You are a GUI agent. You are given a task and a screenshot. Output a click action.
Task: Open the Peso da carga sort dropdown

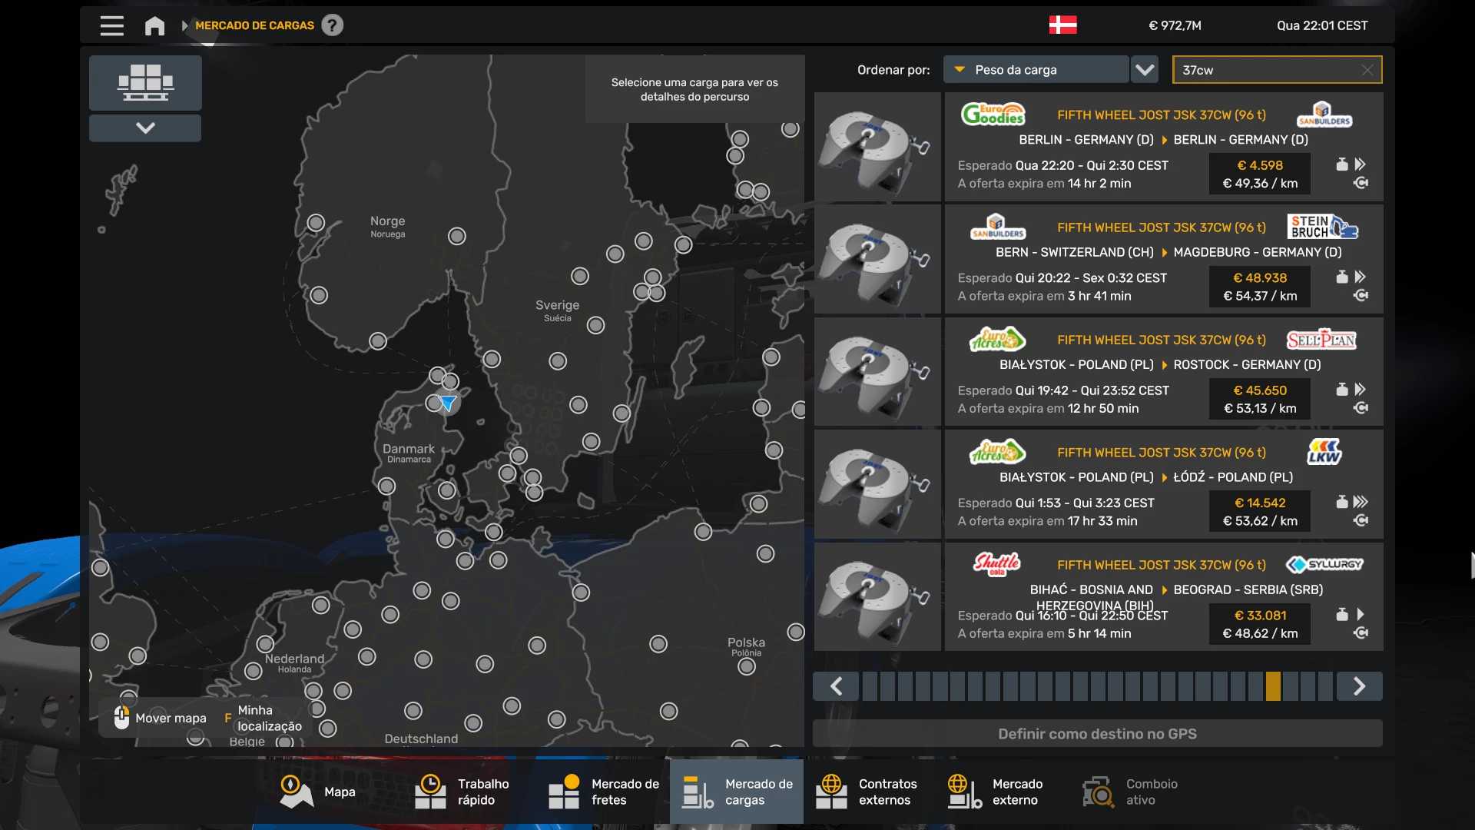(x=1035, y=70)
